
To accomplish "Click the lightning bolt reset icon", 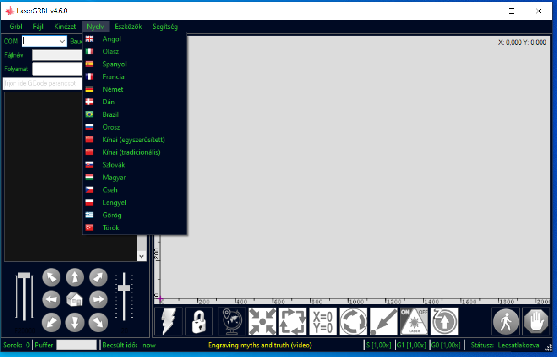I will [169, 321].
